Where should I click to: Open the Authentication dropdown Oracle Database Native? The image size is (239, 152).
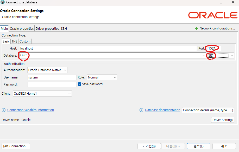(x=47, y=70)
